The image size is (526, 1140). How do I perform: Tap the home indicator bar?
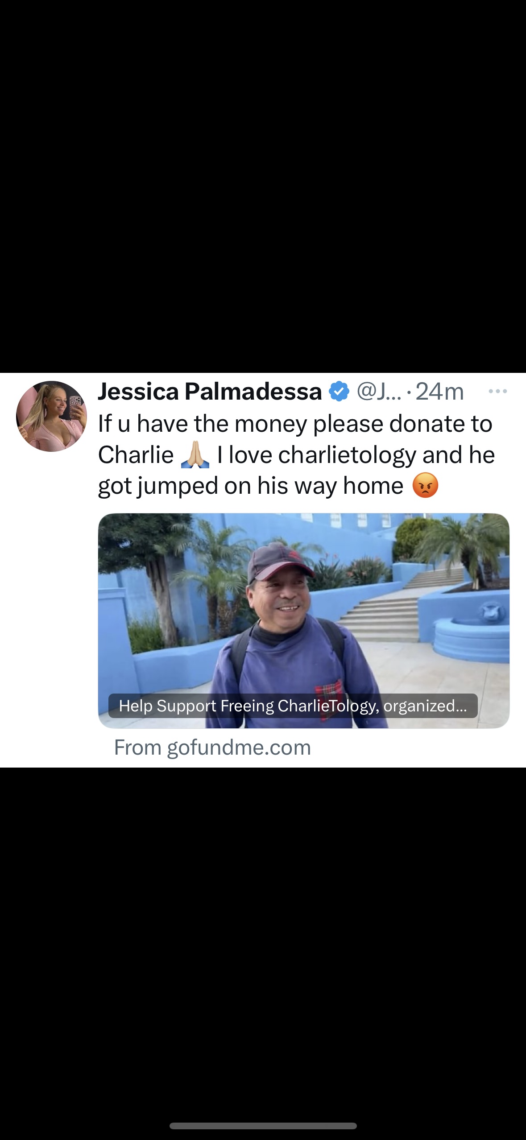263,1126
